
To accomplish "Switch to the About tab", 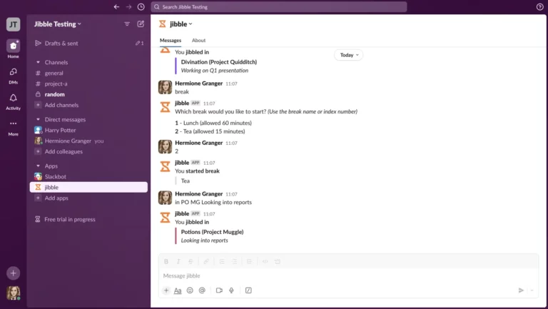I will click(x=198, y=41).
